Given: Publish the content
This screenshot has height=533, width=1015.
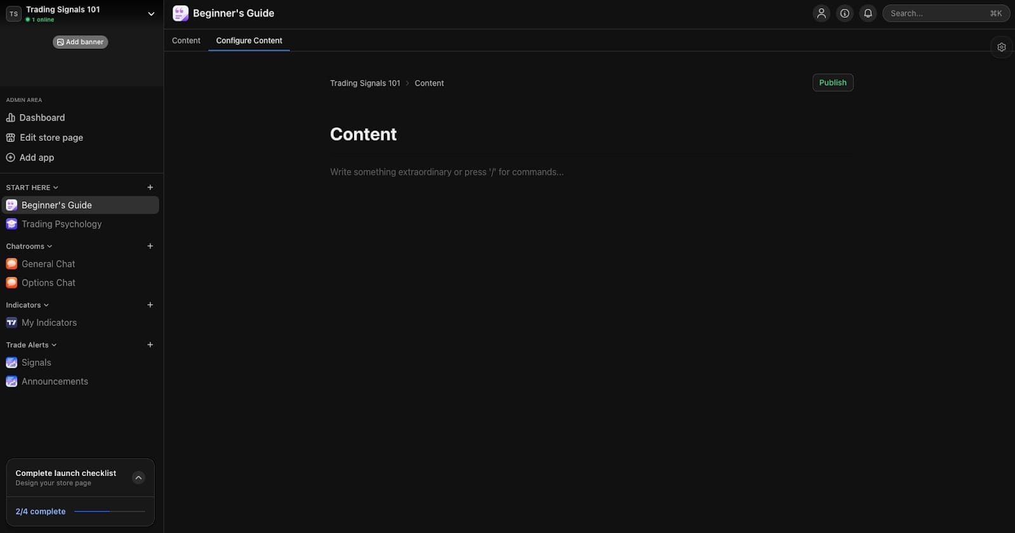Looking at the screenshot, I should (x=832, y=82).
